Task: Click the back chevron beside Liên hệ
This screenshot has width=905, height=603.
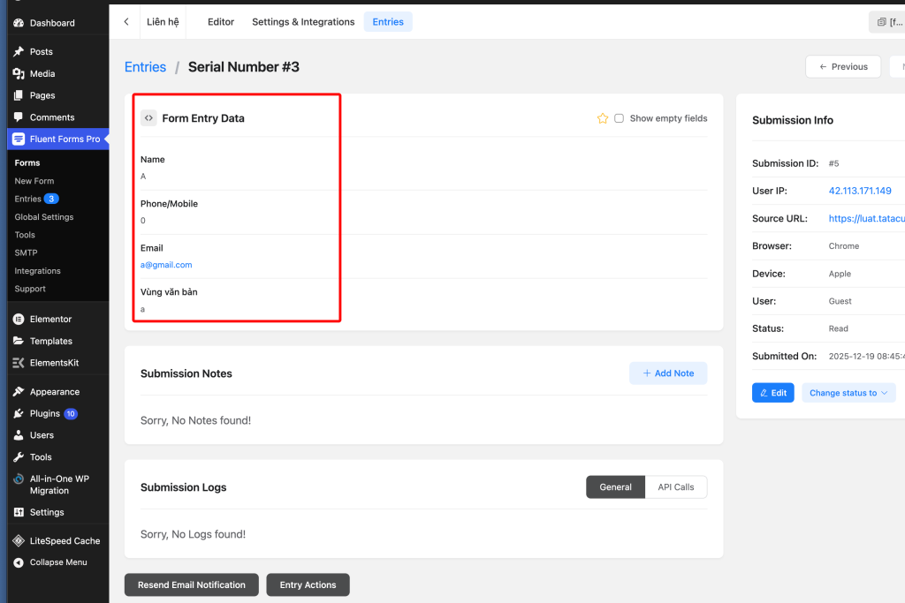Action: (126, 22)
